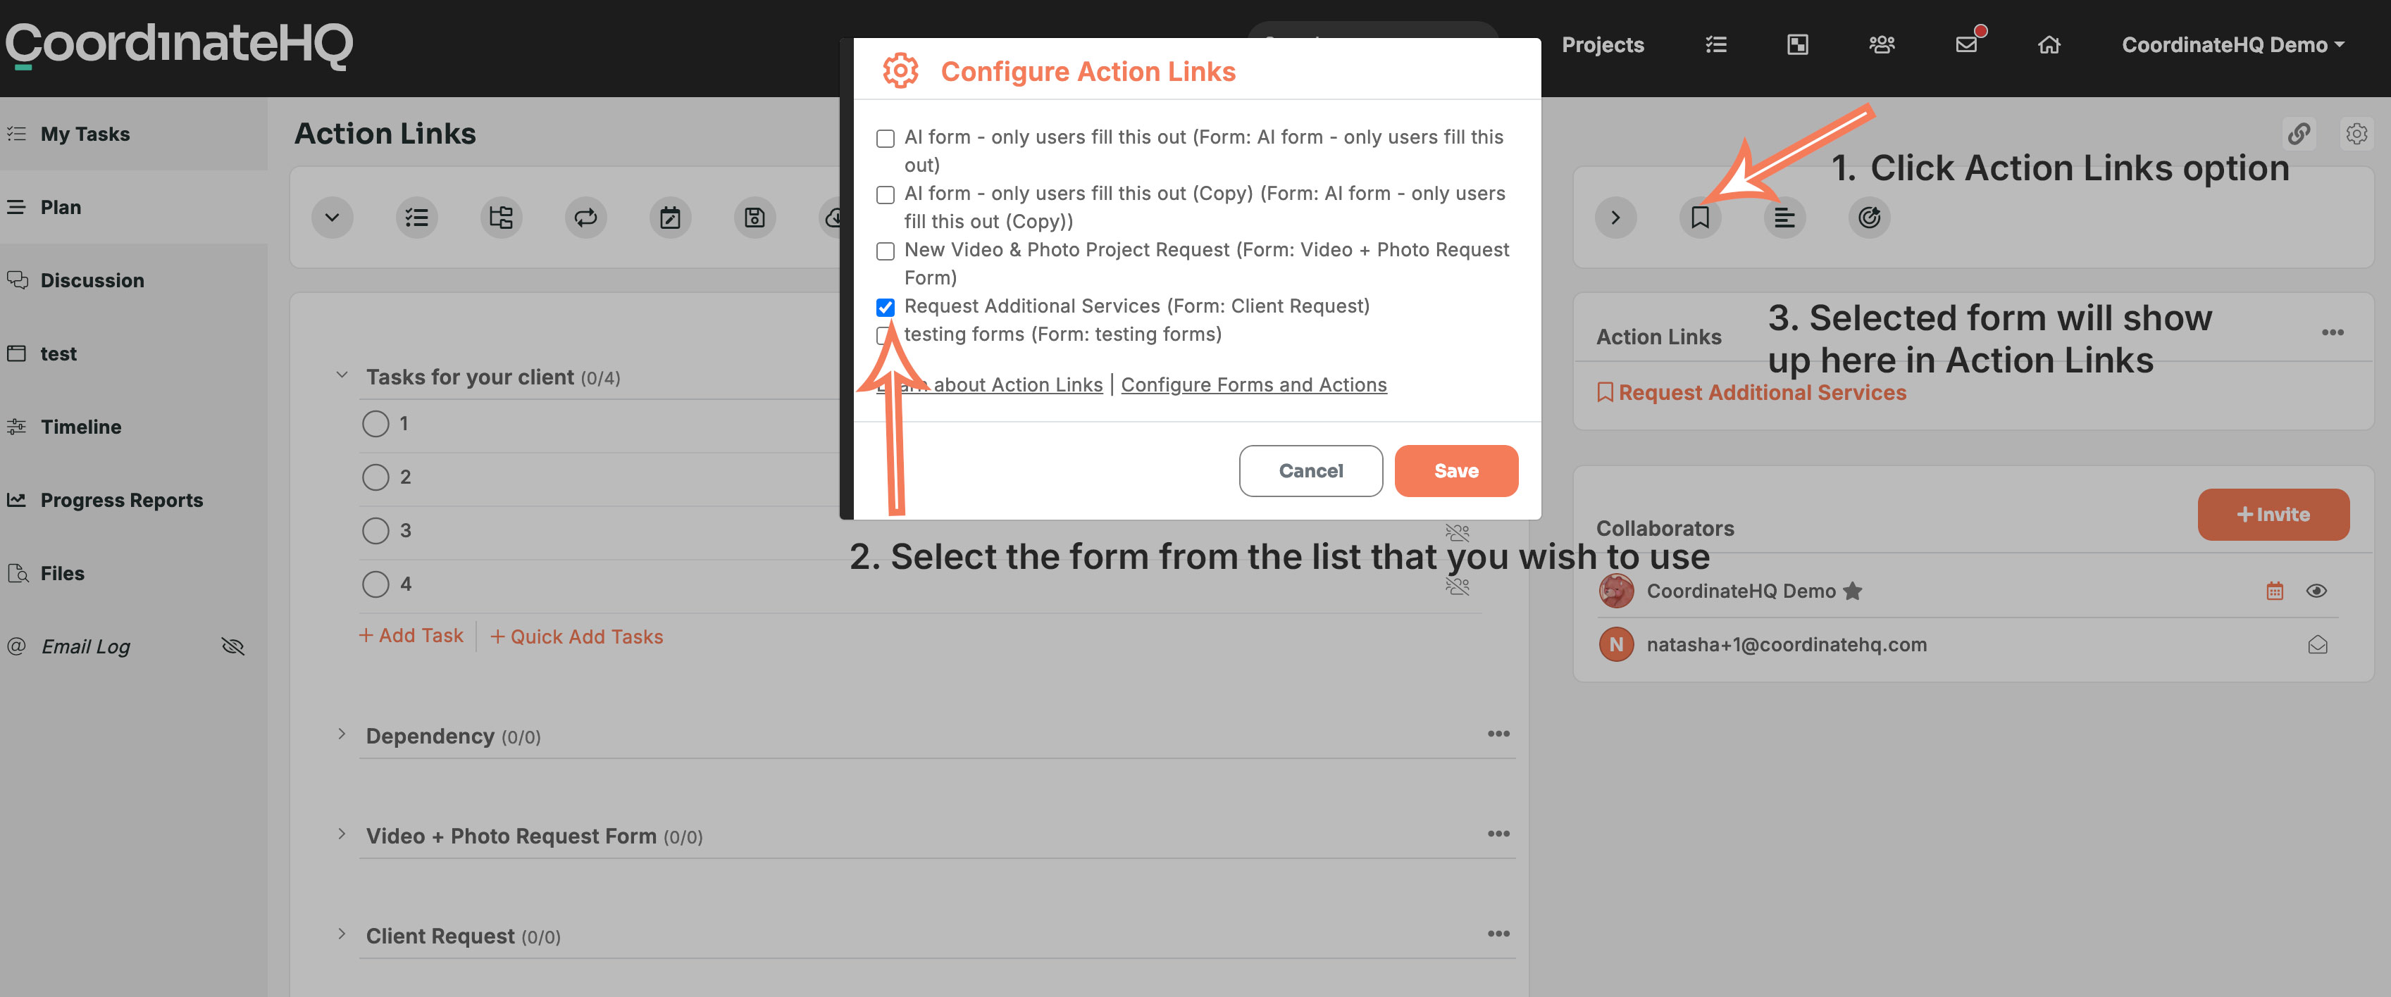Open the task list icon in top navigation
The height and width of the screenshot is (997, 2391).
click(1716, 44)
